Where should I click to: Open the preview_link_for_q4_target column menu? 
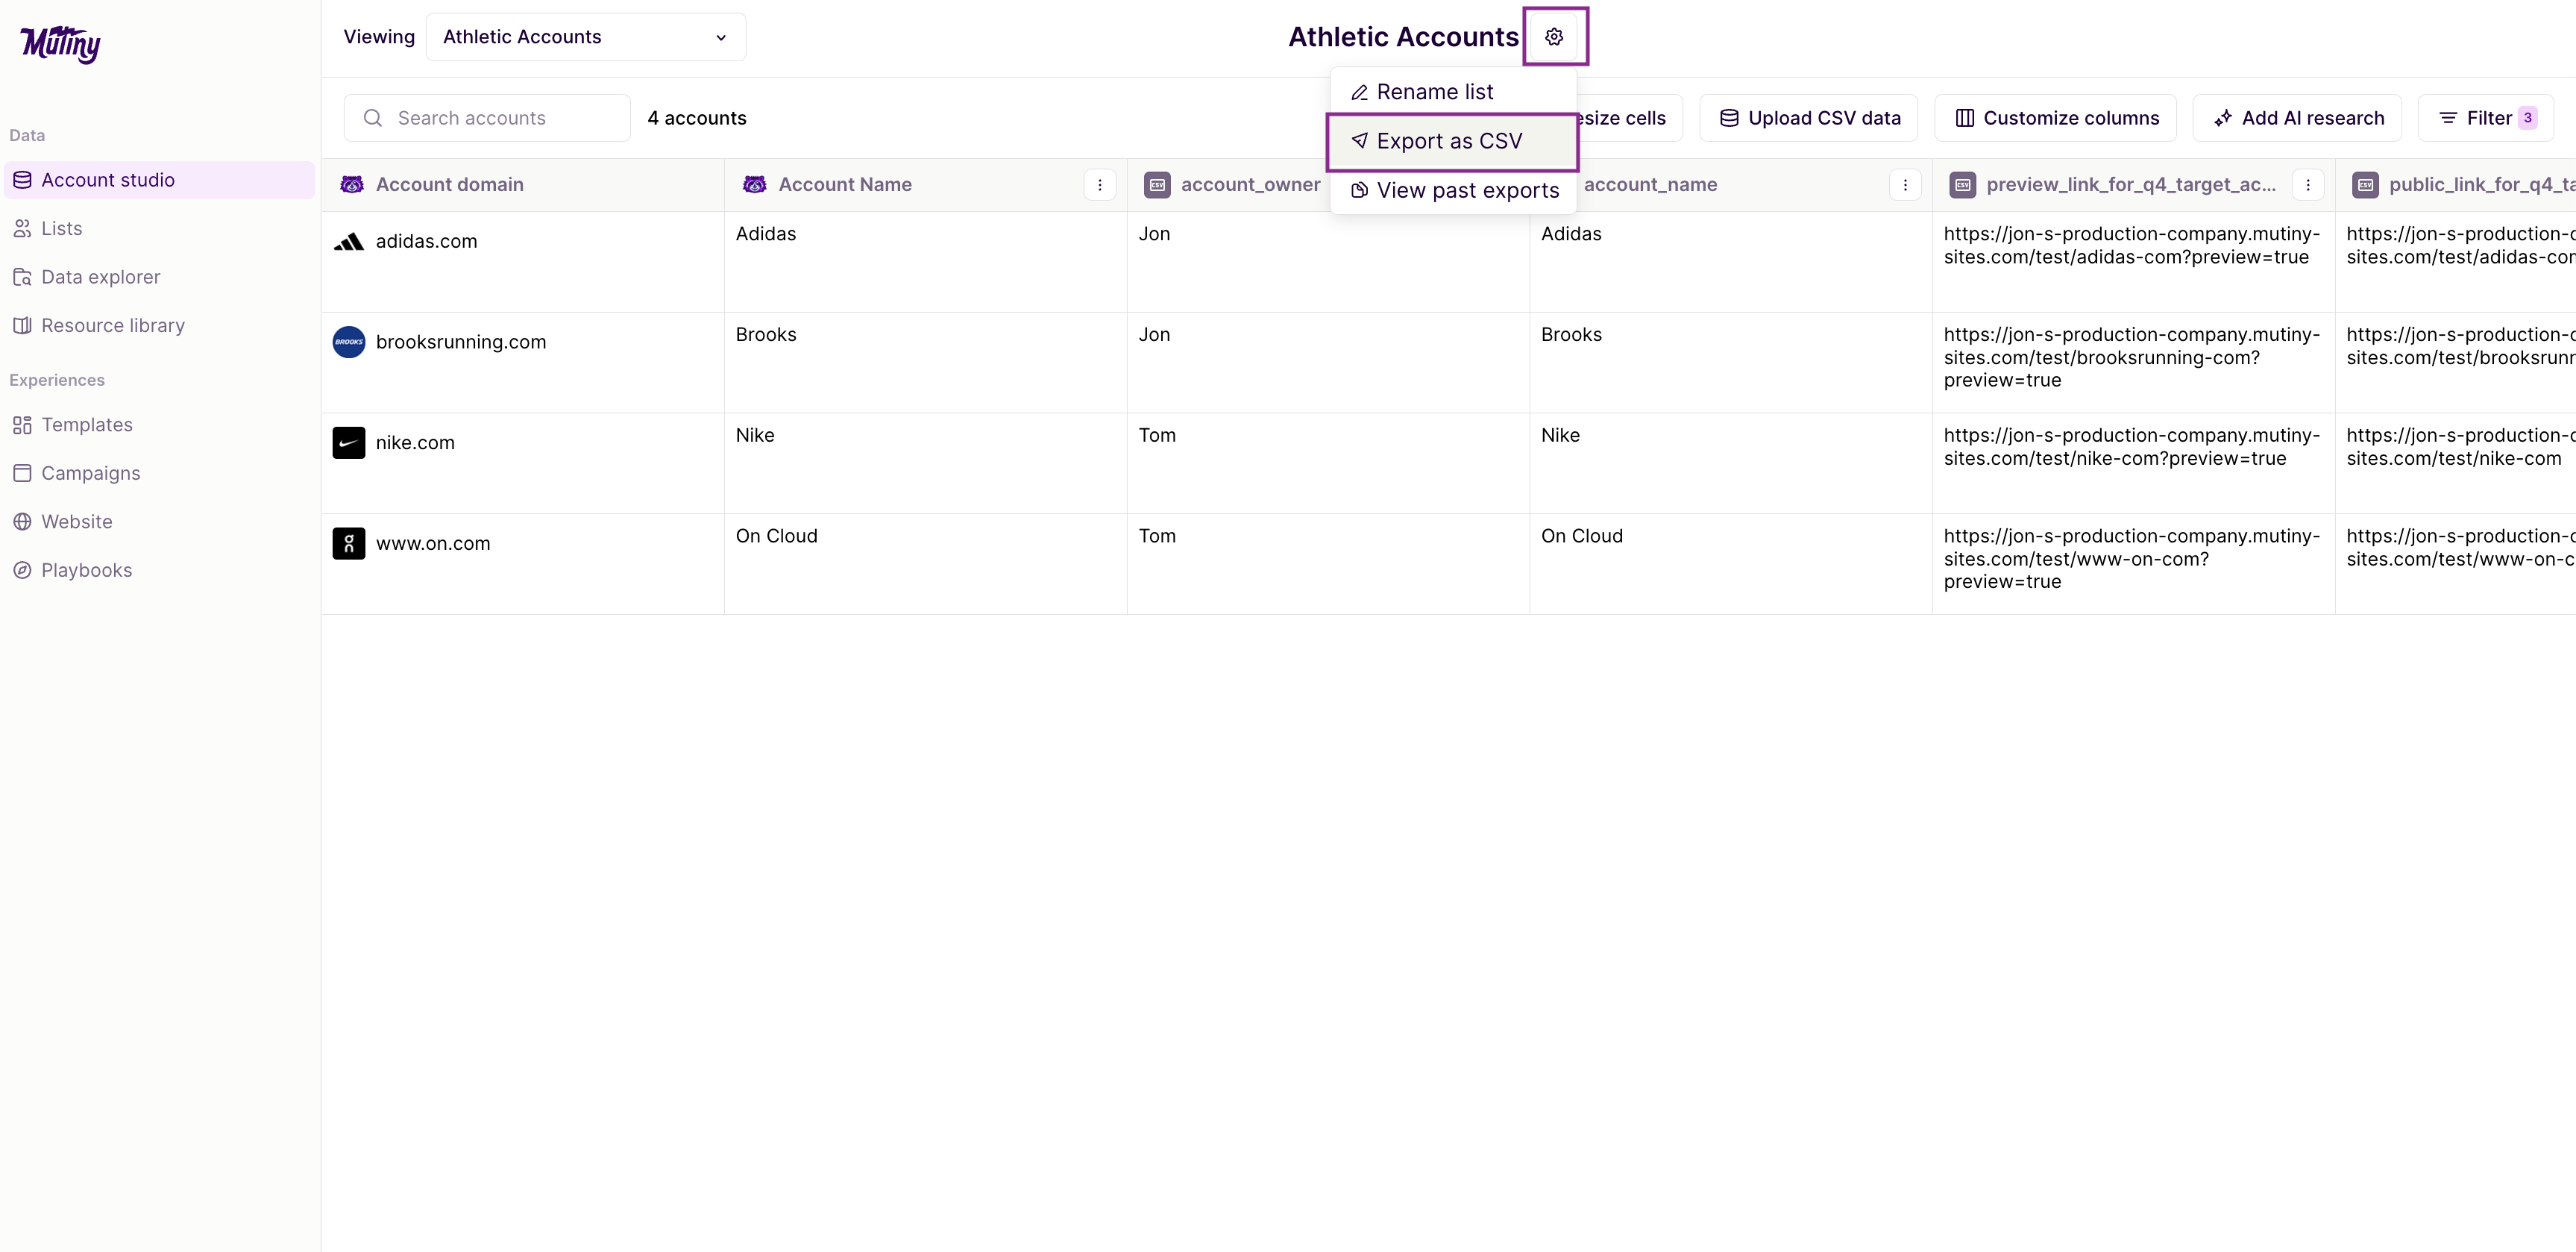click(2309, 184)
